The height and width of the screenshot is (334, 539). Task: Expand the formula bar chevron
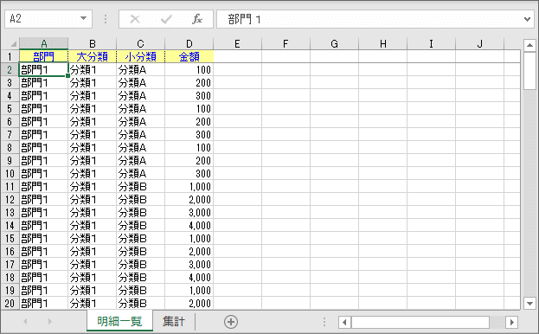point(527,19)
